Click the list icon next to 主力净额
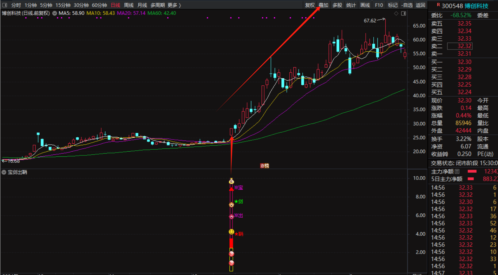The width and height of the screenshot is (498, 275). pyautogui.click(x=457, y=171)
